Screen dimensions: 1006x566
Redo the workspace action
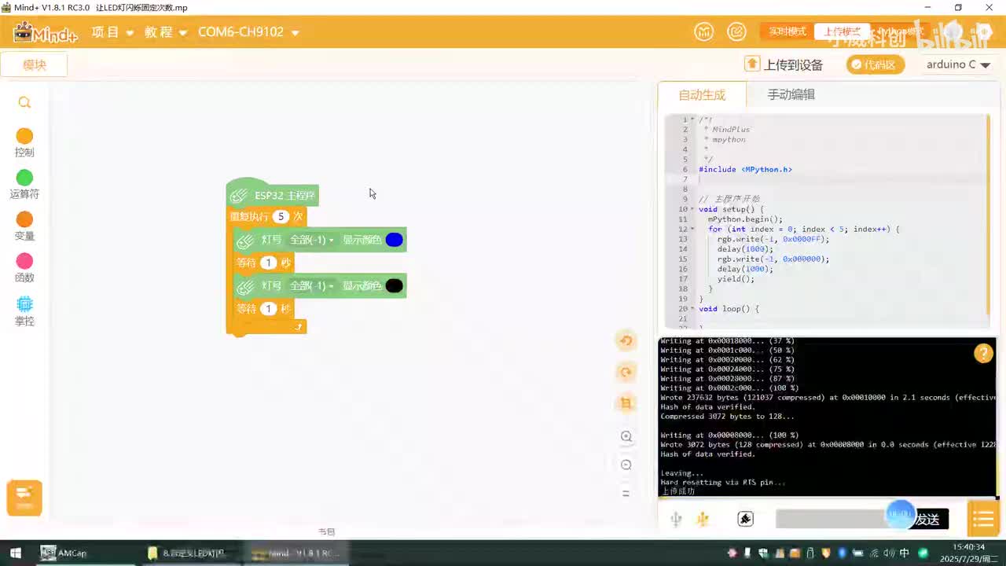coord(626,373)
